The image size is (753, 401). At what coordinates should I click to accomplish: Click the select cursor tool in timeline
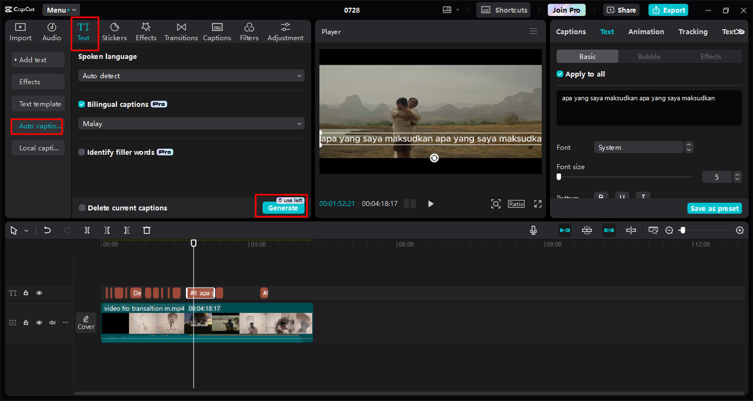(x=14, y=230)
